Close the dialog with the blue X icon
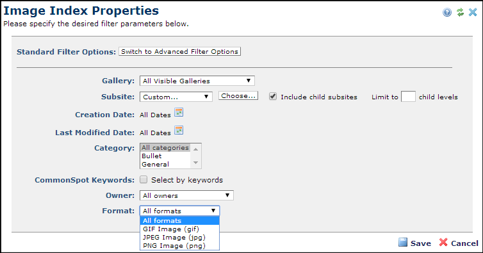The image size is (483, 253). [473, 12]
